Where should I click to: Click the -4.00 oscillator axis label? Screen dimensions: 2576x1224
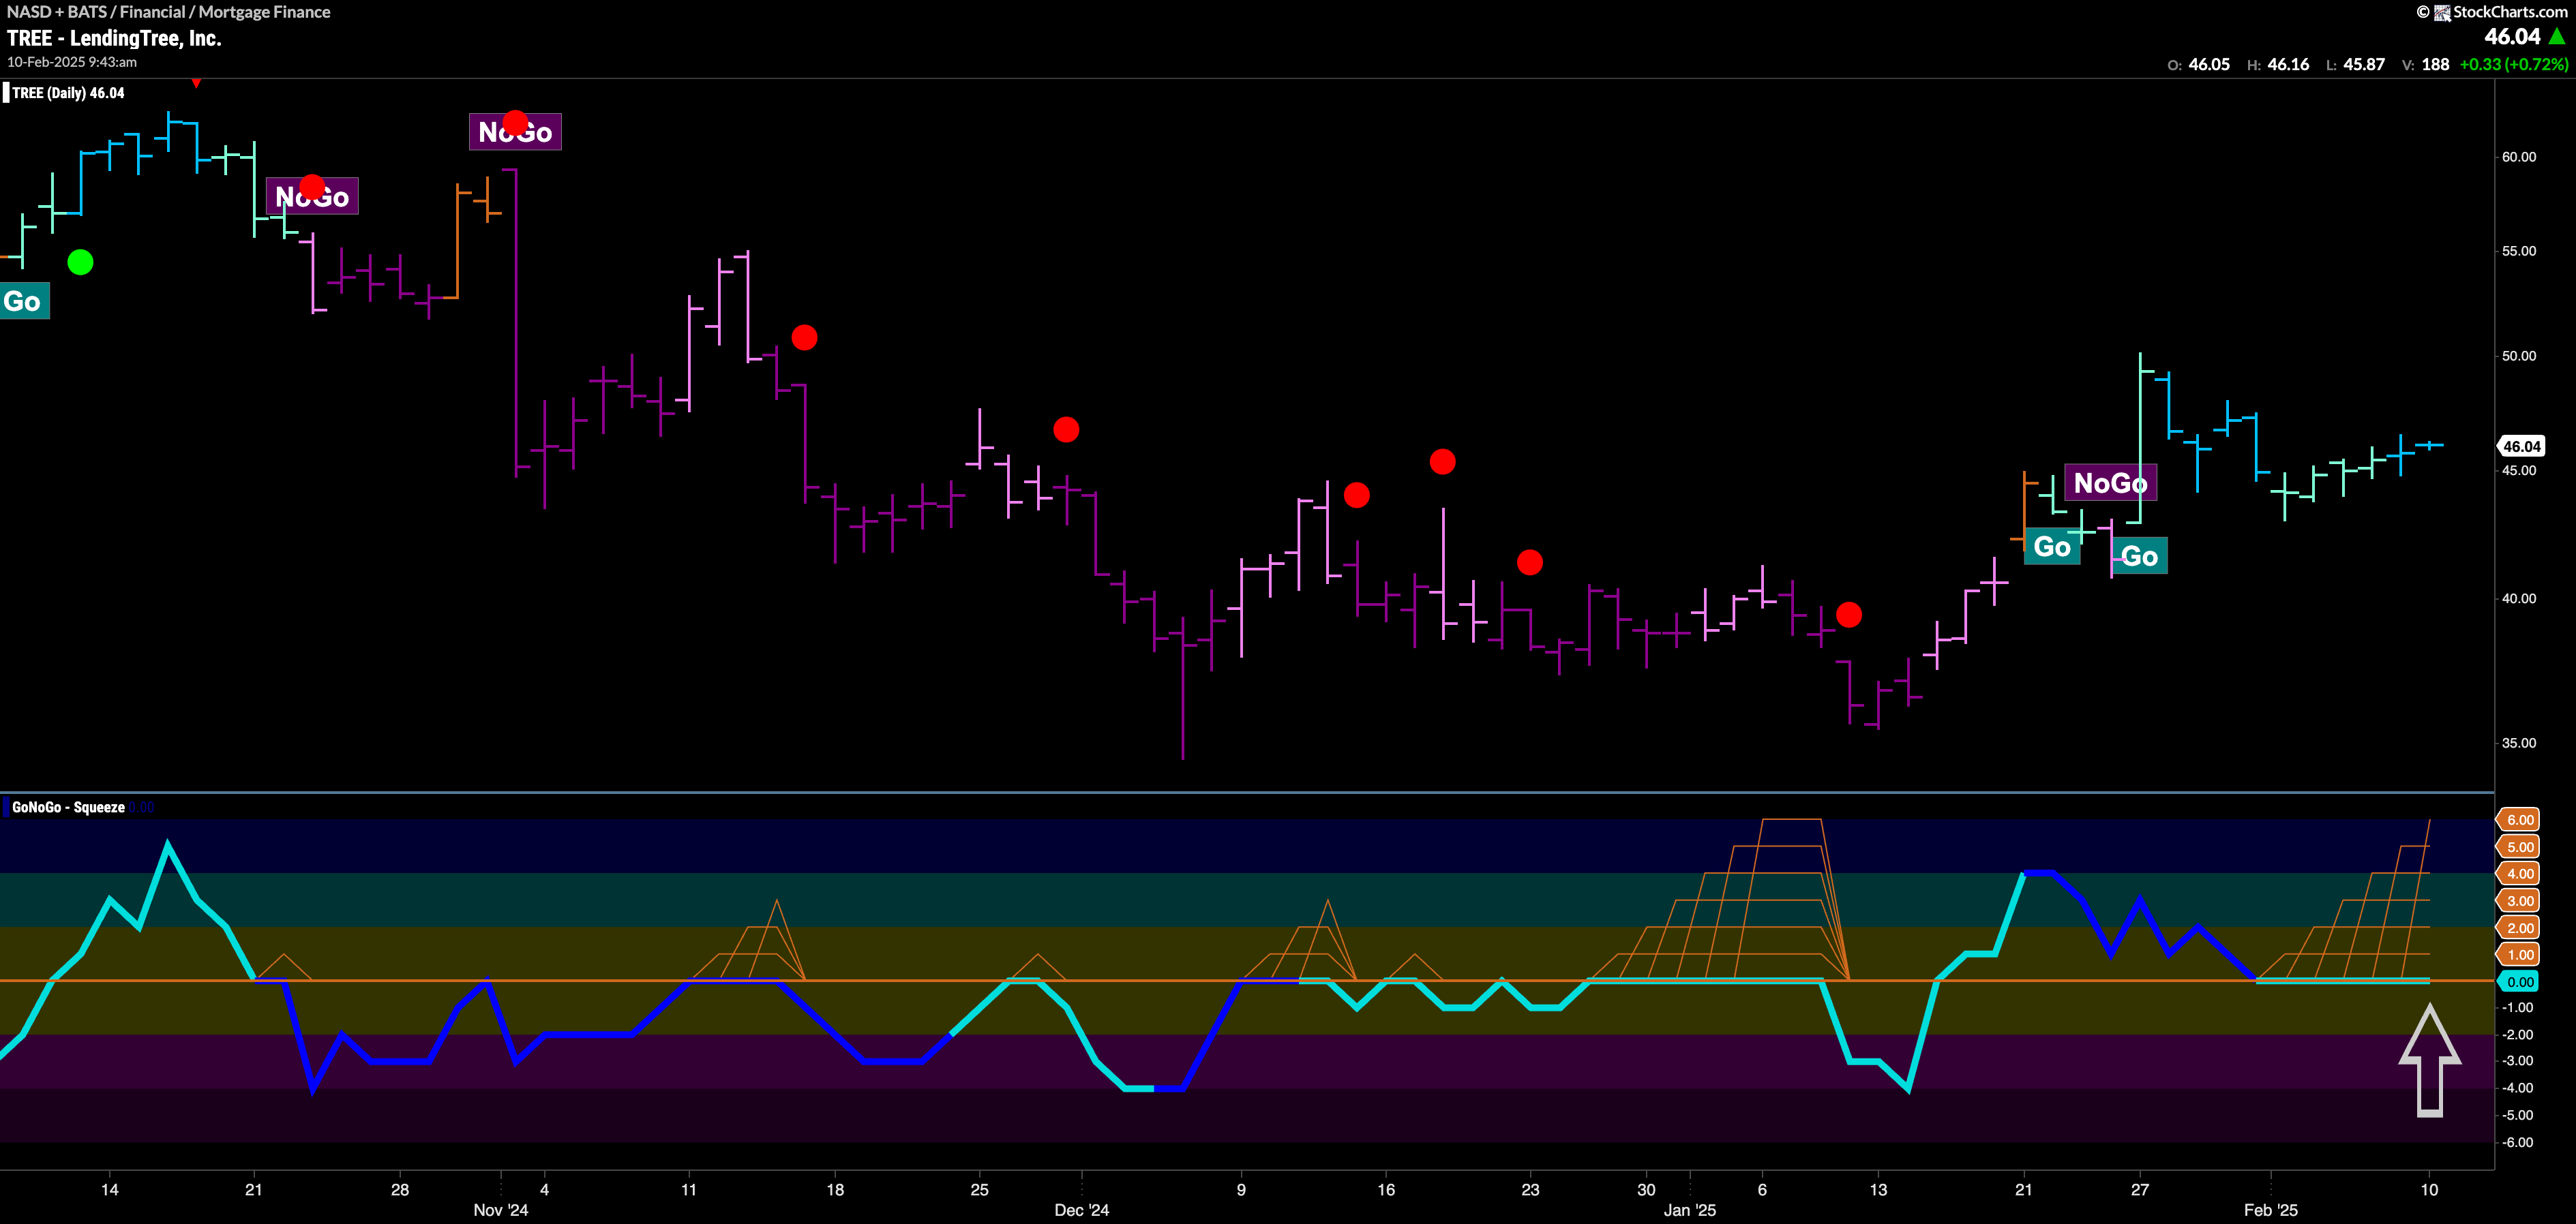(x=2516, y=1087)
